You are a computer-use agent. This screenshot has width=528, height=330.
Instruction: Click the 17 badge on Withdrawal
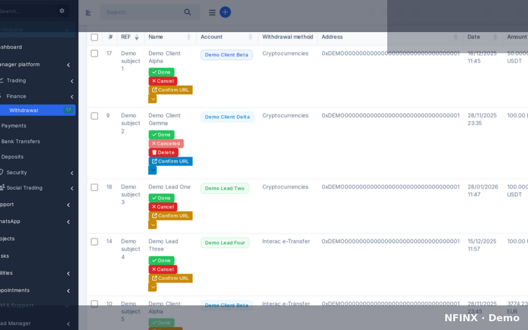pos(68,110)
